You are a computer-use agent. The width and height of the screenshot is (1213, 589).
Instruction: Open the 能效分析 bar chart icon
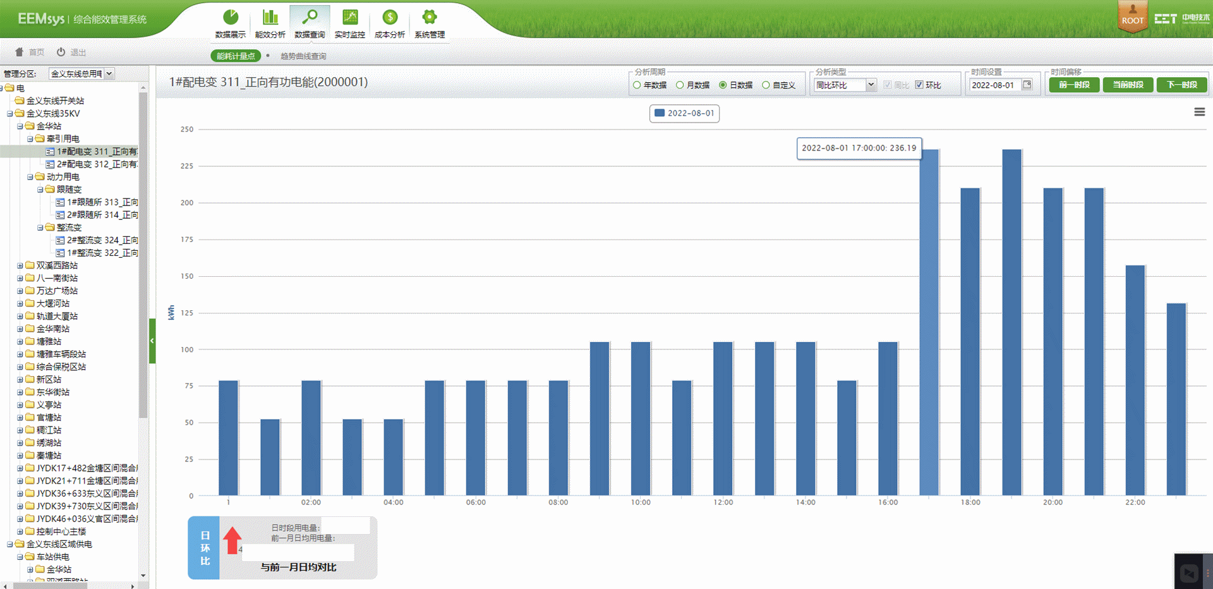(x=270, y=17)
